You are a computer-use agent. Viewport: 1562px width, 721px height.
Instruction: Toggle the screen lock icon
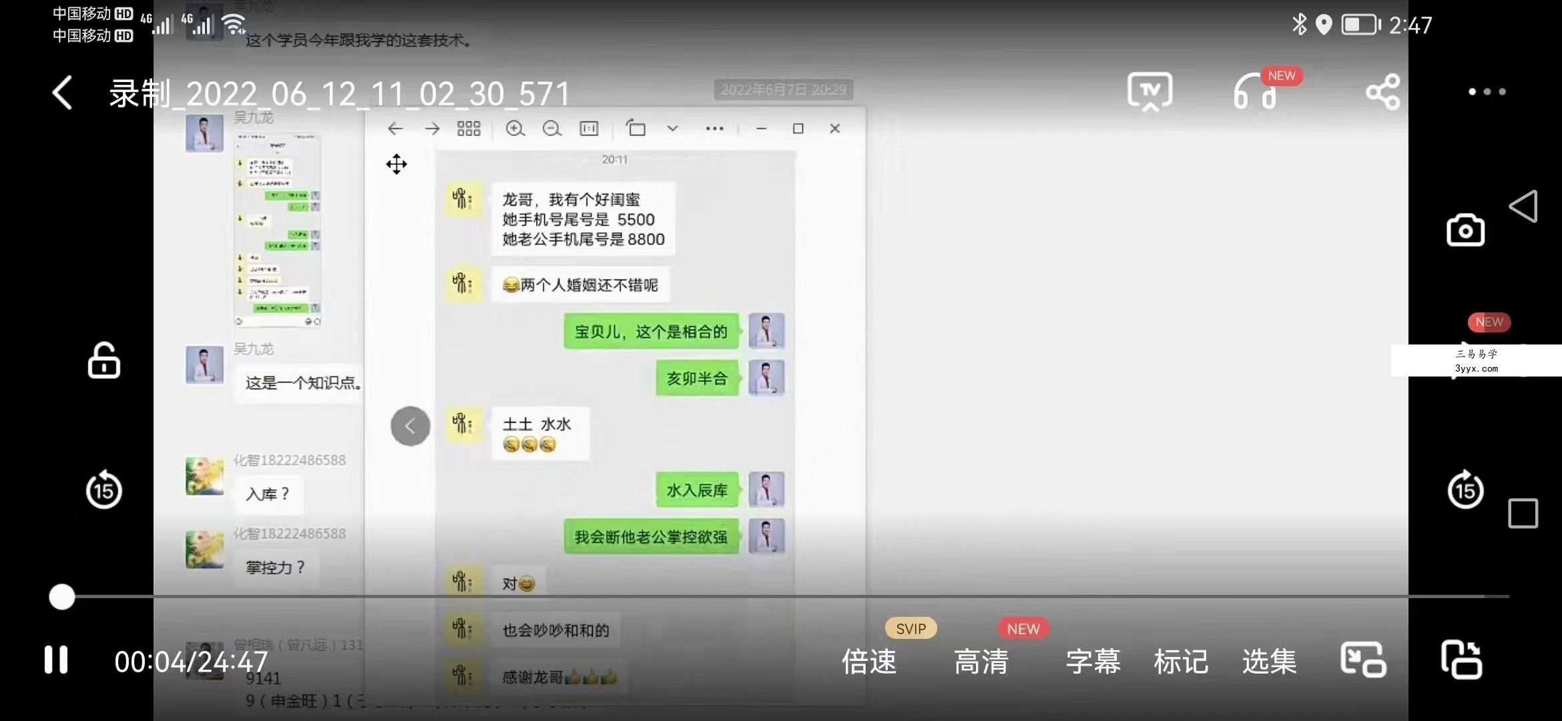pyautogui.click(x=104, y=360)
